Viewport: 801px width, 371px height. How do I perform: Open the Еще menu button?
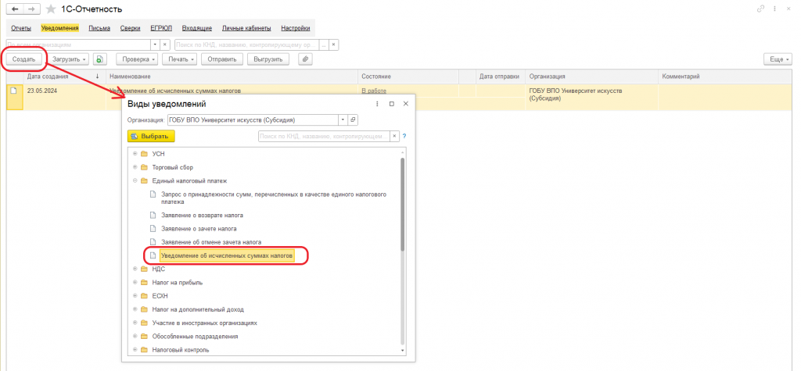(777, 59)
